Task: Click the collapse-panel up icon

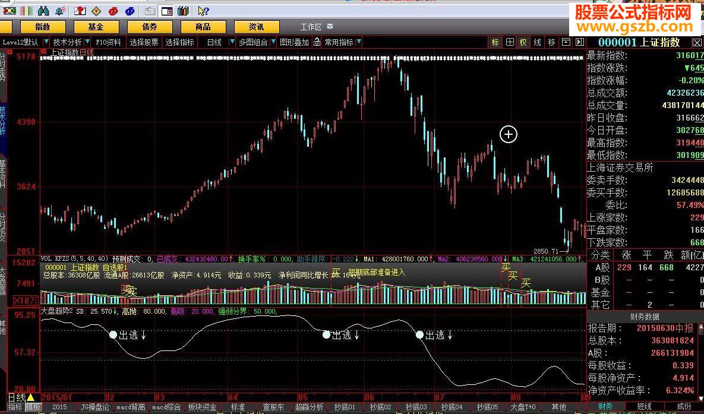Action: tap(566, 42)
